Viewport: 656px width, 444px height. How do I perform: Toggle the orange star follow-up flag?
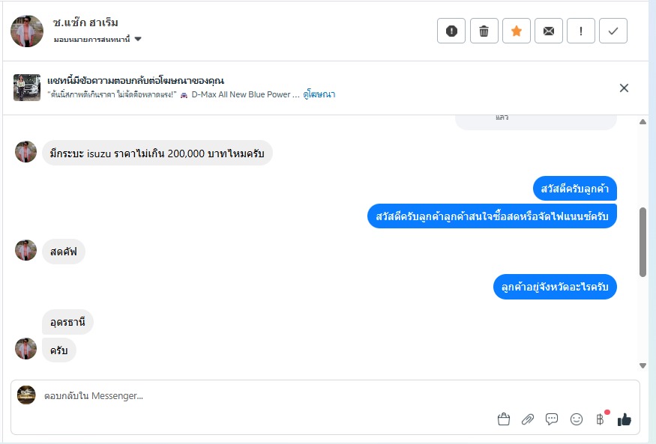click(516, 31)
